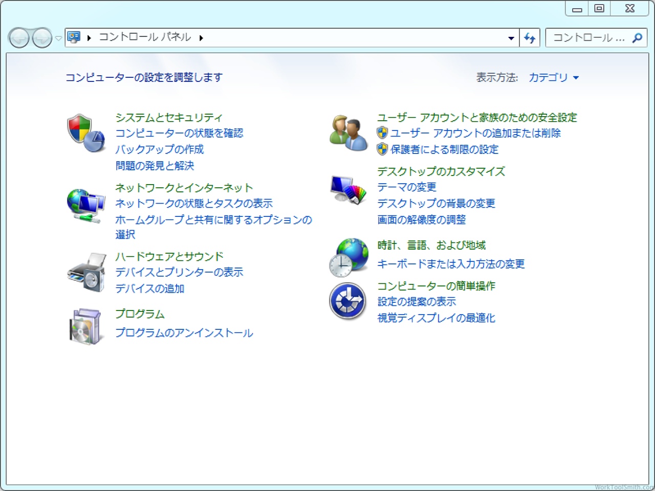Open プログラム heading link
The image size is (655, 491).
[140, 314]
